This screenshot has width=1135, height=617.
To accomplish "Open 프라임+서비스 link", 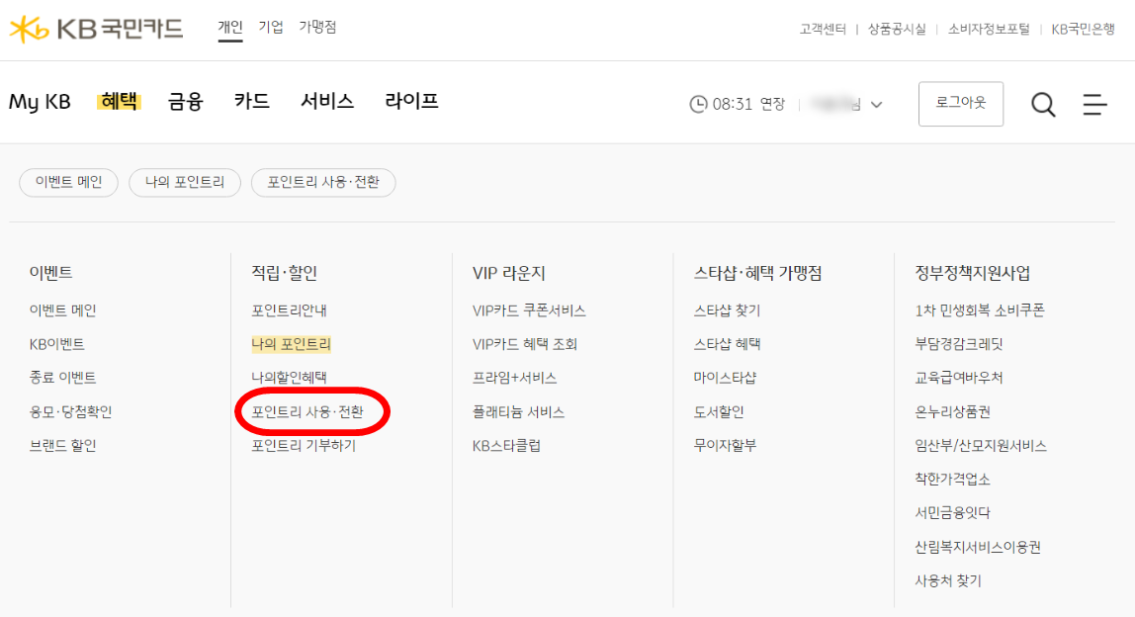I will click(x=515, y=378).
